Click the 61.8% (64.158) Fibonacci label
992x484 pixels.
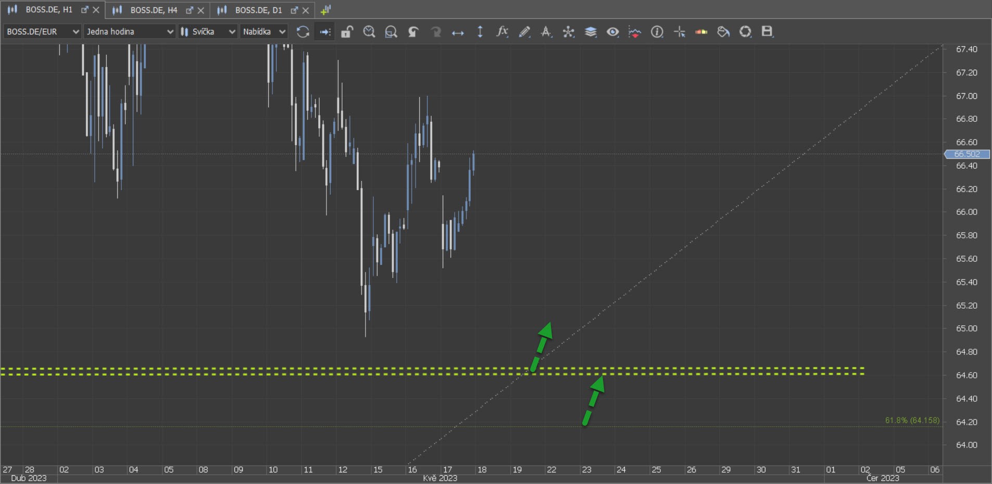coord(912,420)
